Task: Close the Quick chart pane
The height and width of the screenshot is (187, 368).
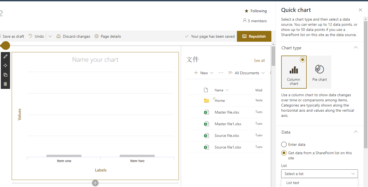Action: pyautogui.click(x=360, y=10)
